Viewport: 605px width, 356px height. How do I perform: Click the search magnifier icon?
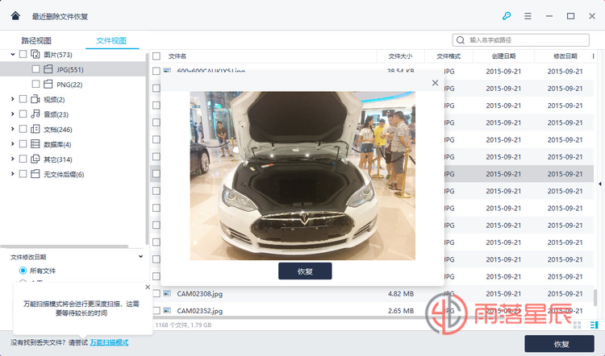(x=461, y=40)
